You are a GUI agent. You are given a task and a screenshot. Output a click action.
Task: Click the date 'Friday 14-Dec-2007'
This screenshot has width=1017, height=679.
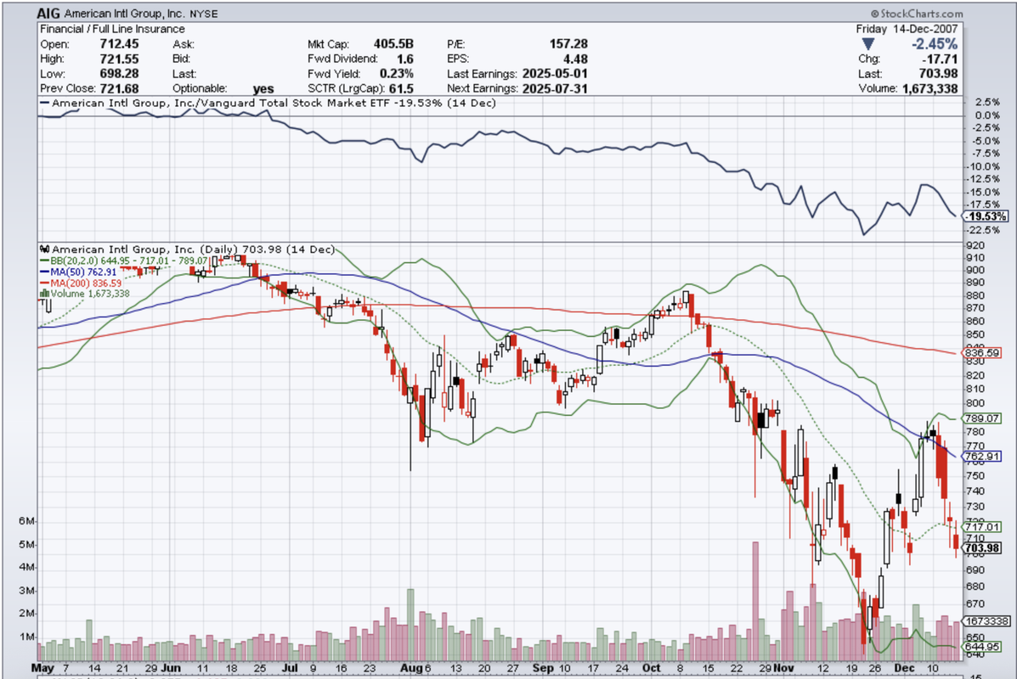[907, 29]
